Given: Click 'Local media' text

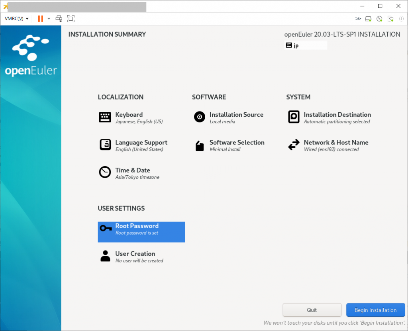Looking at the screenshot, I should (222, 121).
